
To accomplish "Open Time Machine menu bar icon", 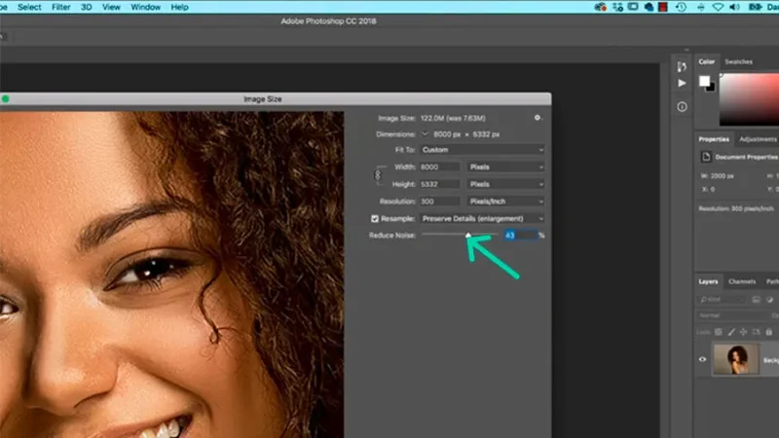I will [x=681, y=7].
